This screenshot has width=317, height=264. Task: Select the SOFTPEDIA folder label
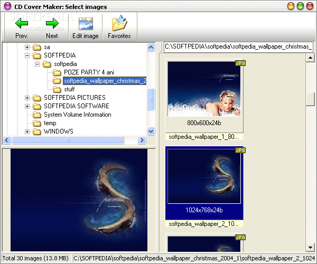(x=60, y=55)
